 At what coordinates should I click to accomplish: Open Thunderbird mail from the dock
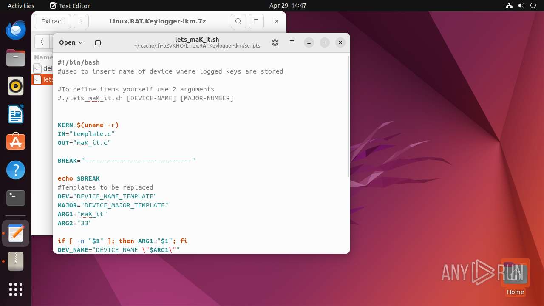click(16, 30)
